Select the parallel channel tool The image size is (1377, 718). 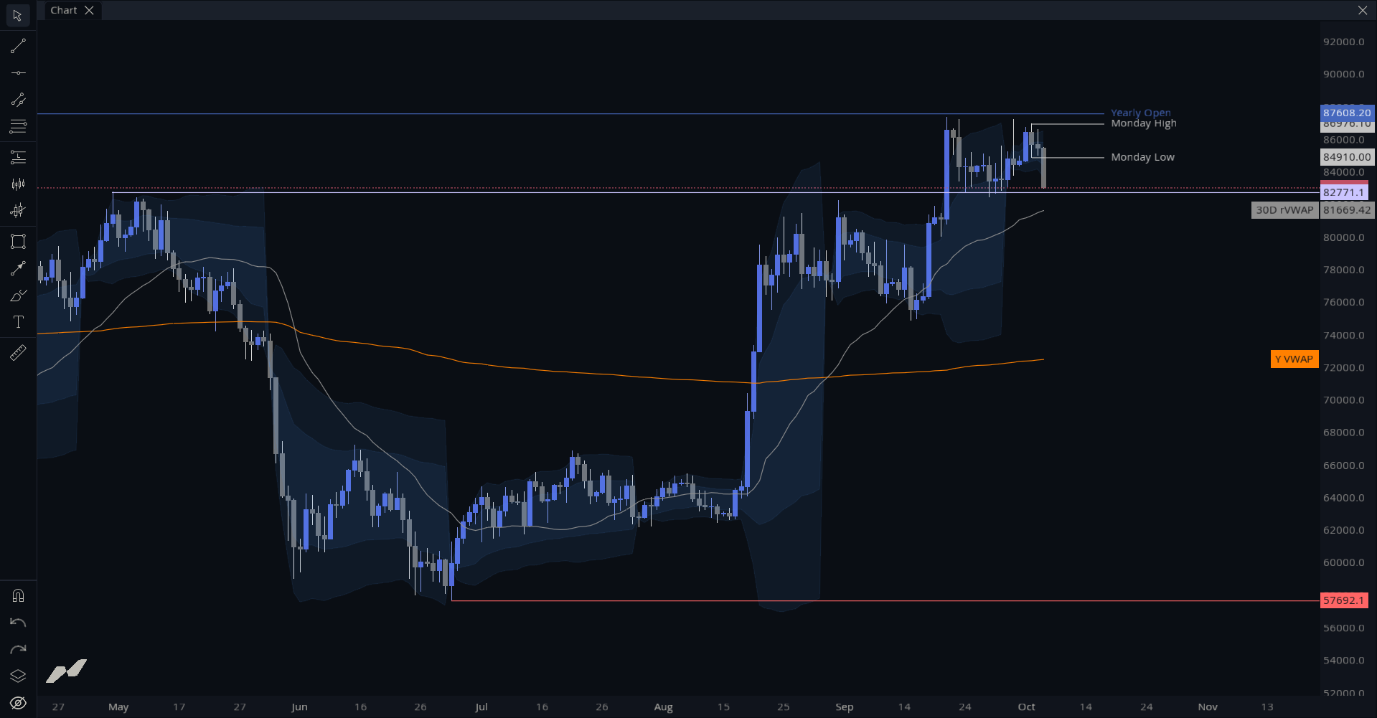pos(18,100)
